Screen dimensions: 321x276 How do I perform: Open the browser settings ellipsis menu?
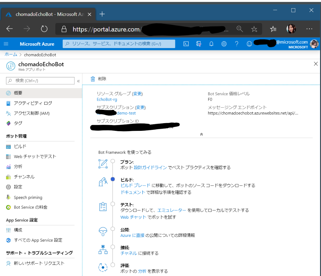pyautogui.click(x=309, y=29)
